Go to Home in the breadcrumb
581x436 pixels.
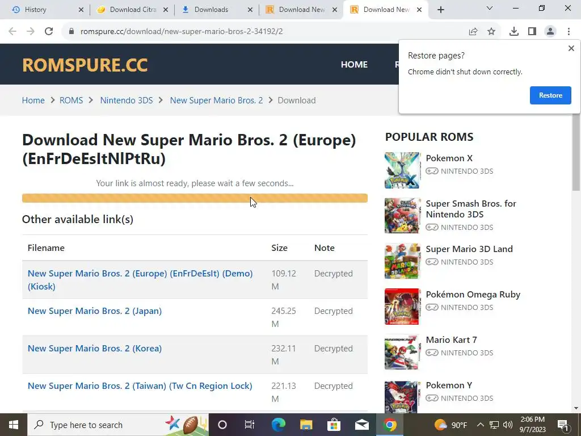coord(33,100)
